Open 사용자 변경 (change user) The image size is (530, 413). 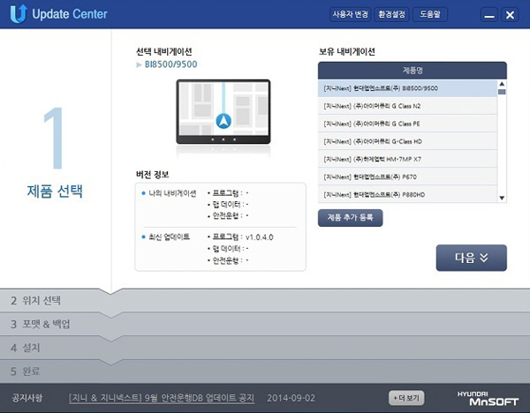click(350, 14)
